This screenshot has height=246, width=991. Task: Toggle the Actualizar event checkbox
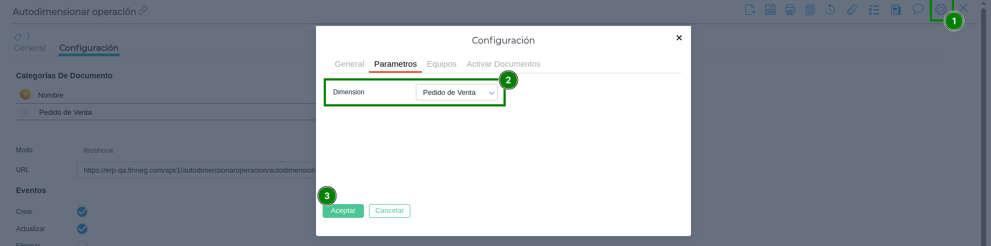pyautogui.click(x=82, y=229)
